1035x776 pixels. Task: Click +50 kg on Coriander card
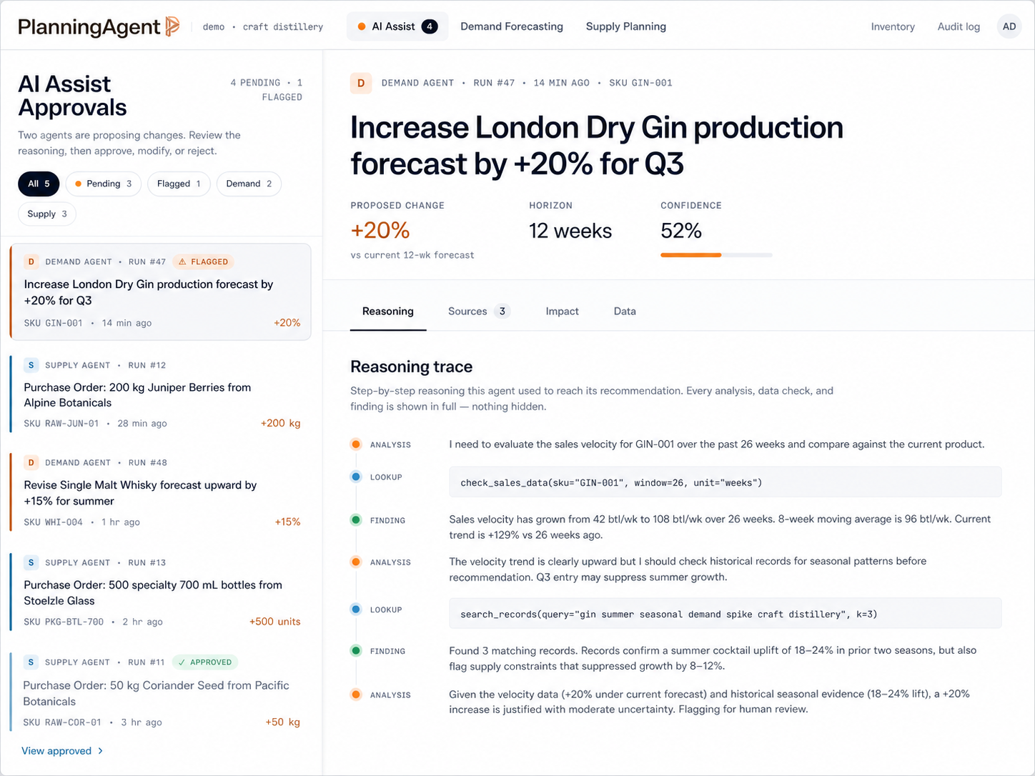pyautogui.click(x=283, y=722)
